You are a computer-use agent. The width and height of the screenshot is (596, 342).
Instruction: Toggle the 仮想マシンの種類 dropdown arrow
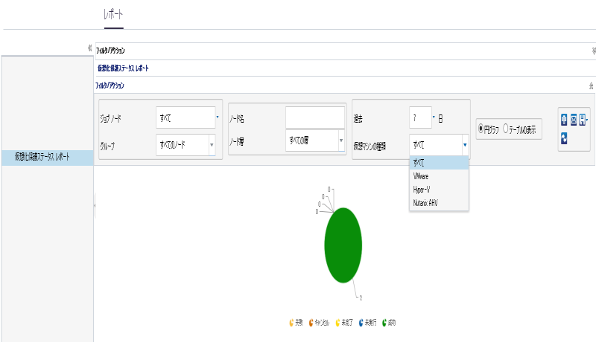465,145
